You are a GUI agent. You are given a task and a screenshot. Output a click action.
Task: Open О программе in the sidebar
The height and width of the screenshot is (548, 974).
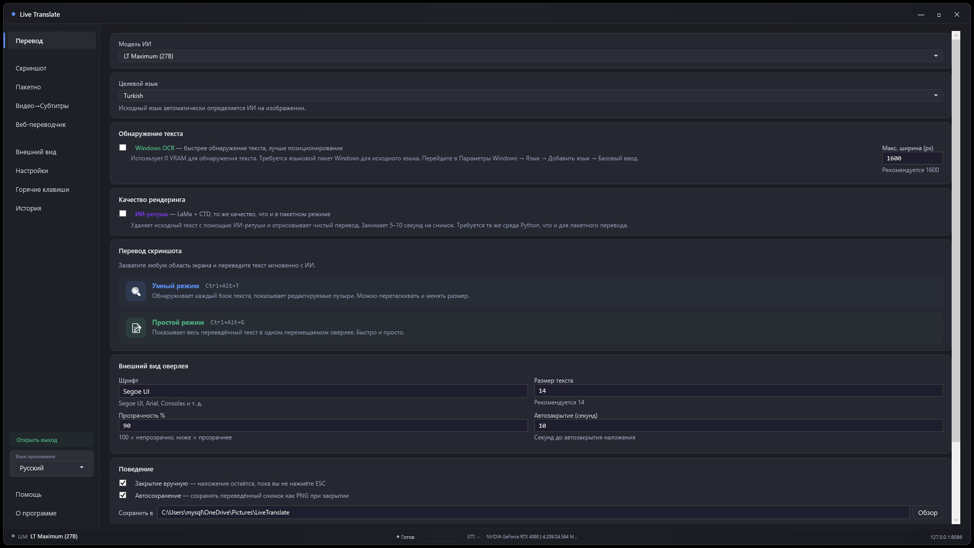click(x=51, y=513)
